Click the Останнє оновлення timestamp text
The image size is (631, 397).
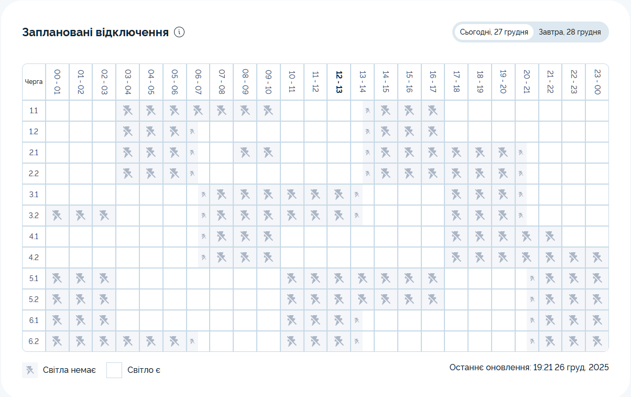(x=529, y=367)
